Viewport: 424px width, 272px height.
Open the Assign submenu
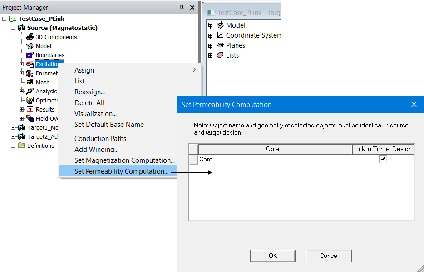point(130,70)
